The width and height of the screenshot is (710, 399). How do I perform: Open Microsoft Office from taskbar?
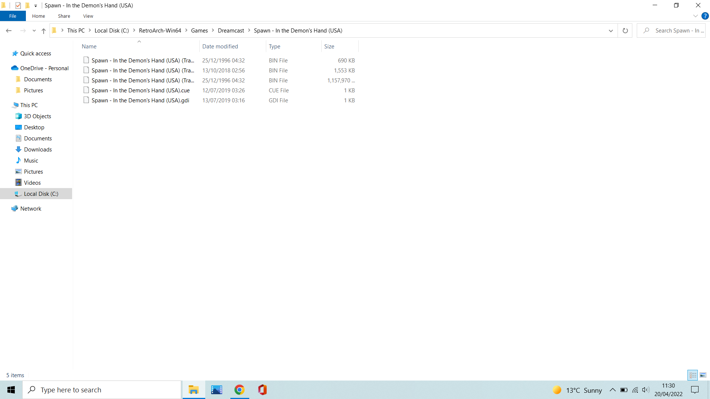tap(263, 390)
